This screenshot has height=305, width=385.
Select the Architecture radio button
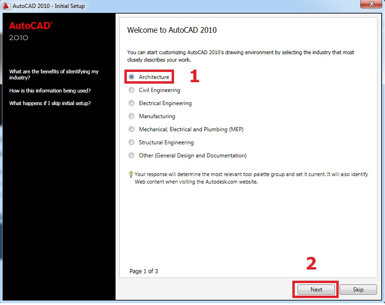coord(131,77)
